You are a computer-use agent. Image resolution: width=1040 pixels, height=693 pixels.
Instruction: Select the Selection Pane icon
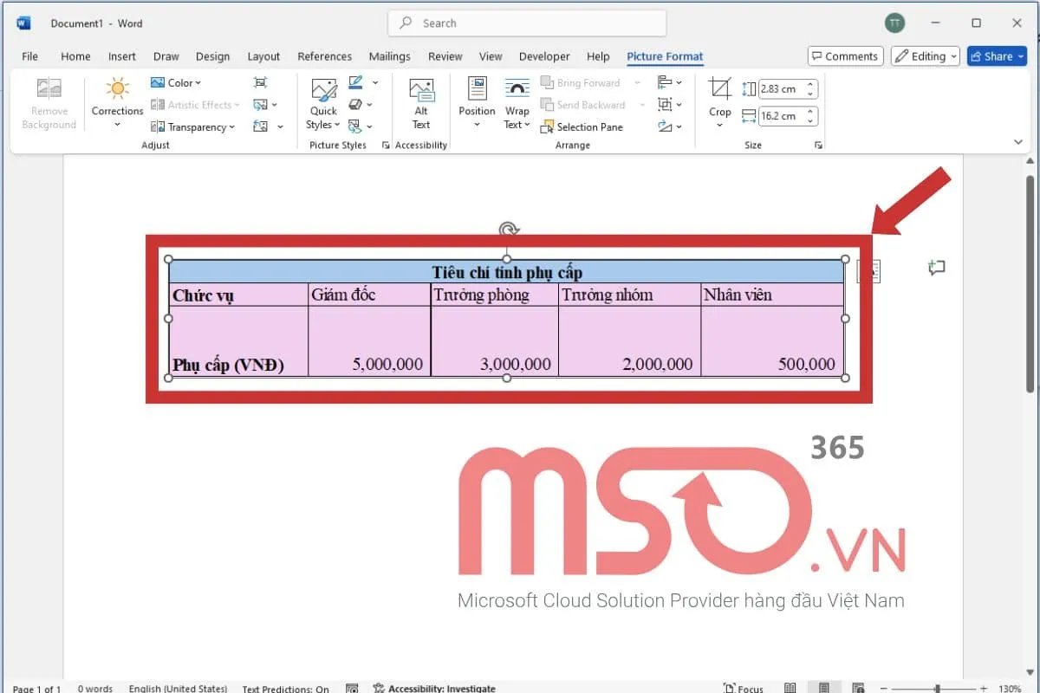pos(582,126)
